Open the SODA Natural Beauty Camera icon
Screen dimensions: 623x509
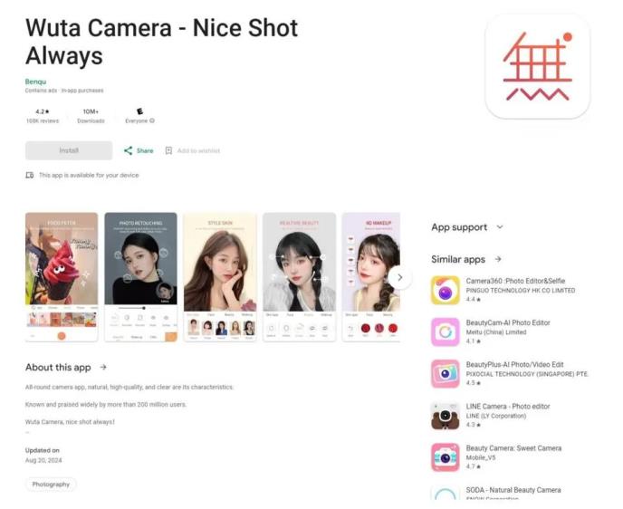pos(446,493)
